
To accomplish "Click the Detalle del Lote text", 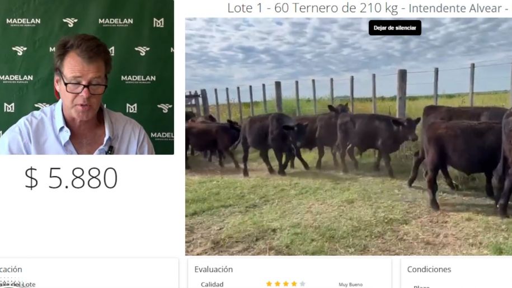I will [x=18, y=285].
